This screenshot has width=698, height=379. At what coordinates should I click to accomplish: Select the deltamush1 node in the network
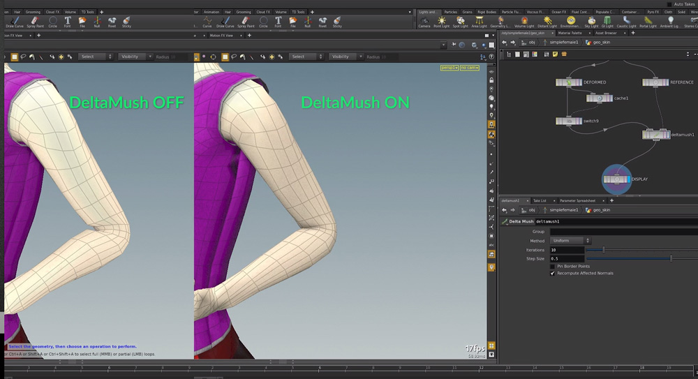[x=655, y=135]
